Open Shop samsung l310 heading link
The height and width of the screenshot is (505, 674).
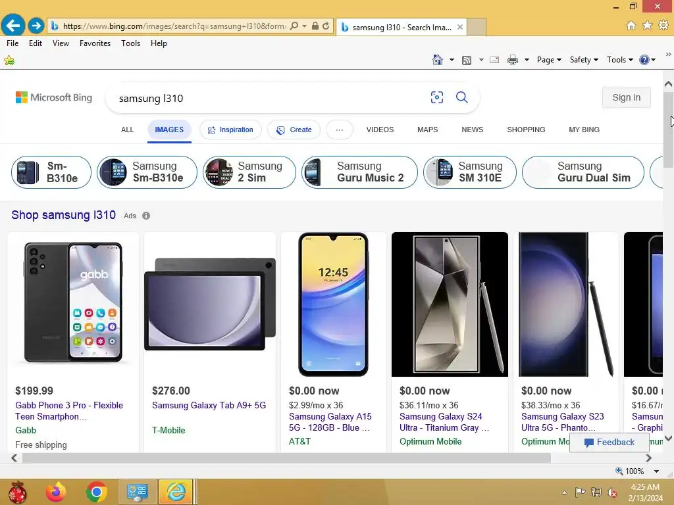[x=64, y=215]
